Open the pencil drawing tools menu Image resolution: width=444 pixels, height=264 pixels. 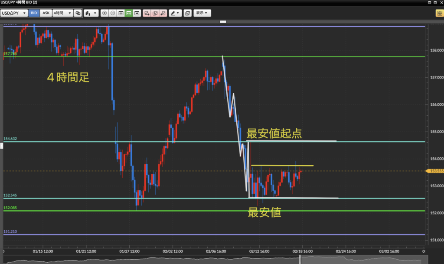175,13
